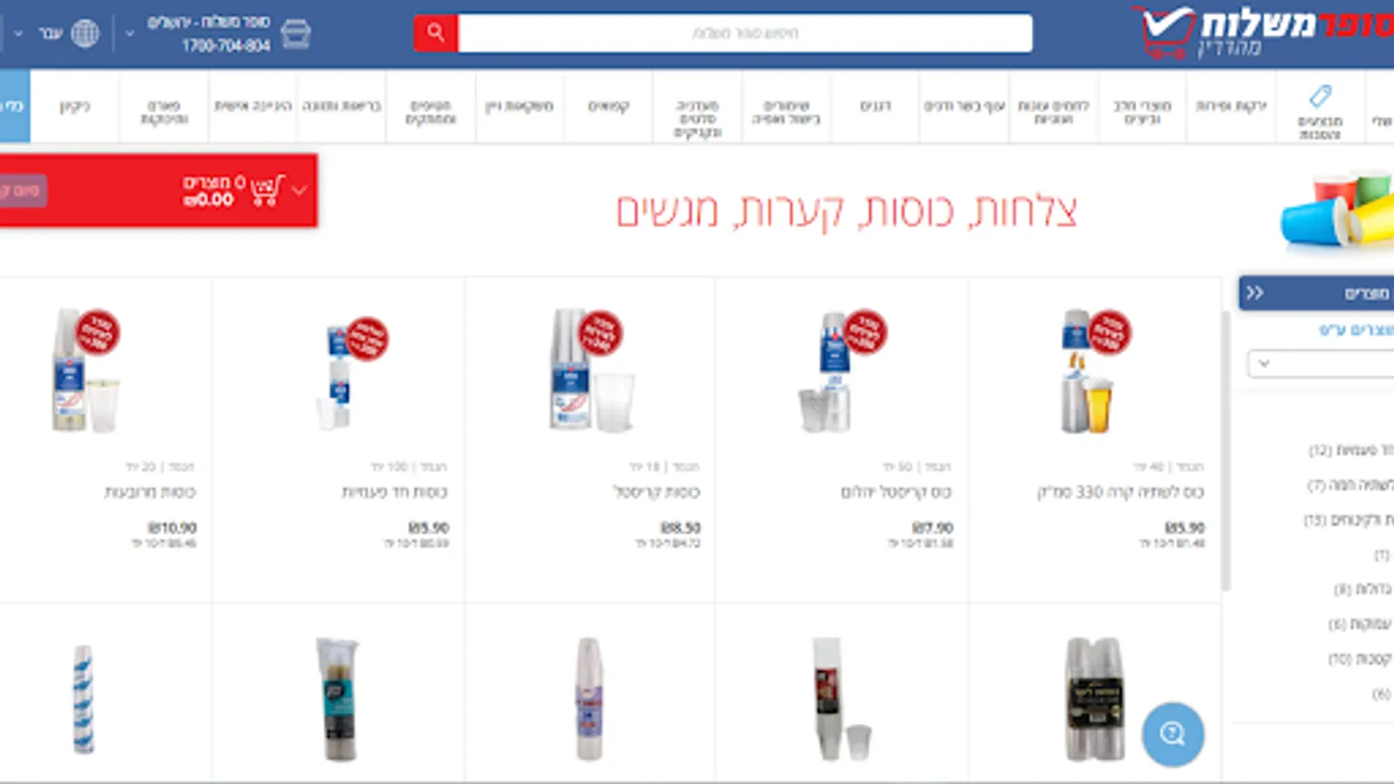The height and width of the screenshot is (784, 1394).
Task: Collapse filter panel with double-chevron icon
Action: (1255, 293)
